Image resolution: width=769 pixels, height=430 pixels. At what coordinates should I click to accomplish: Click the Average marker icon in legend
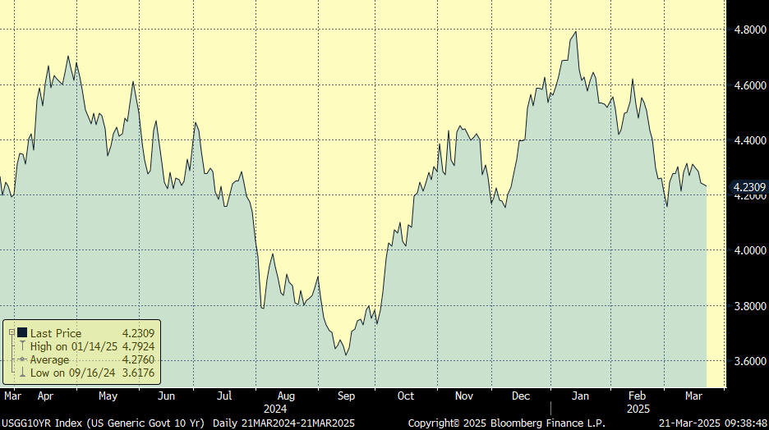pos(21,359)
